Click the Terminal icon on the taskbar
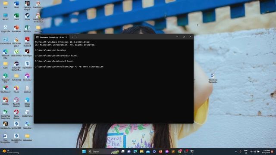Screen dimensions: 276x155 pyautogui.click(x=192, y=152)
